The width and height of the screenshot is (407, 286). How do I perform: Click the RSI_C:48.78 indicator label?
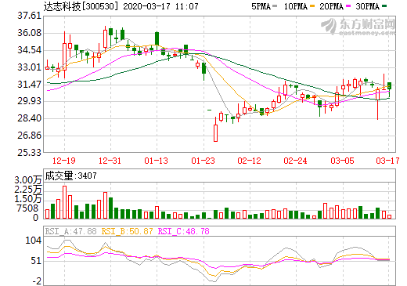(x=184, y=231)
